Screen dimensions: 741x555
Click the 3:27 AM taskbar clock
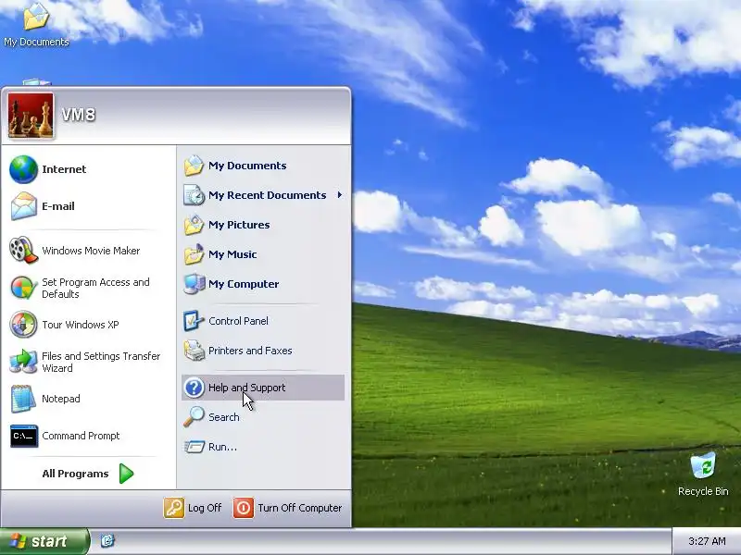(x=707, y=541)
